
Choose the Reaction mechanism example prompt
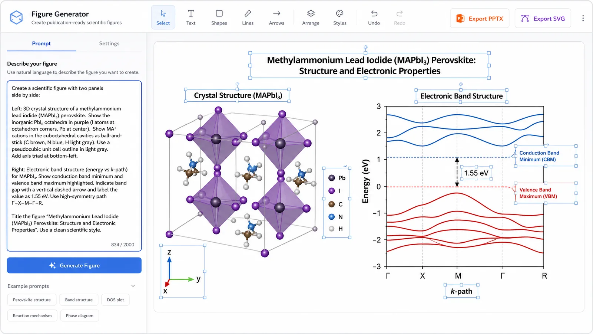click(x=32, y=316)
